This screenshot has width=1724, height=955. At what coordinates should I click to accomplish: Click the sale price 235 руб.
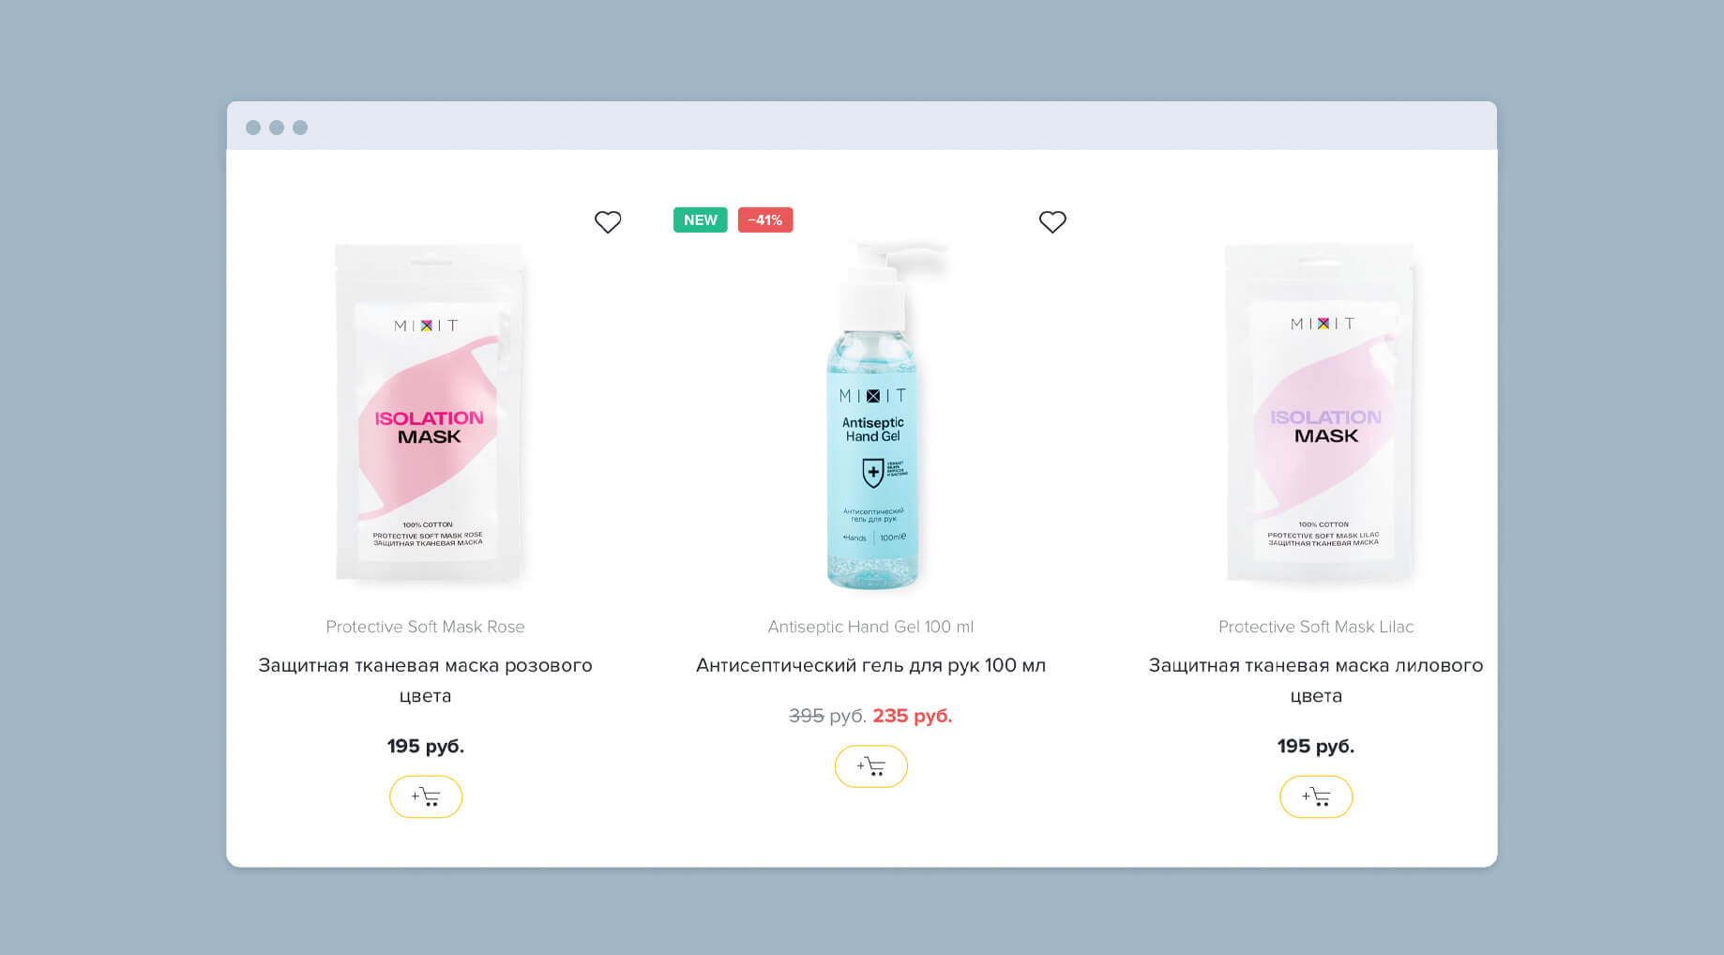click(x=913, y=716)
